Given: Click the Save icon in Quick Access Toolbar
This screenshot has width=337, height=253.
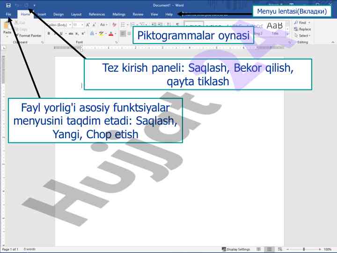Looking at the screenshot, I should [8, 5].
